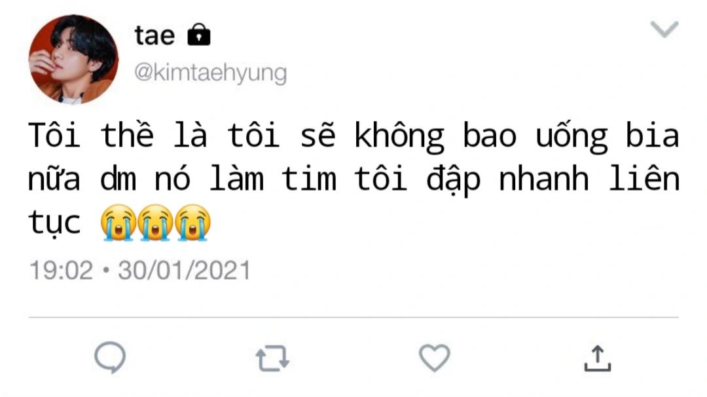Click the middle crying face emoji

pyautogui.click(x=155, y=222)
